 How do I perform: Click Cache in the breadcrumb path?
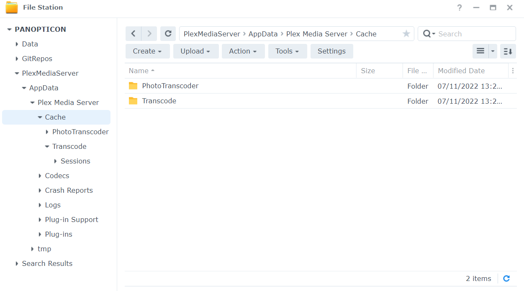click(x=366, y=34)
